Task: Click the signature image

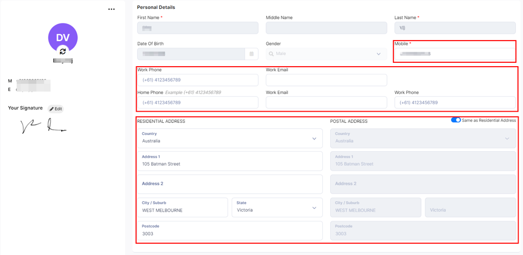Action: (43, 126)
